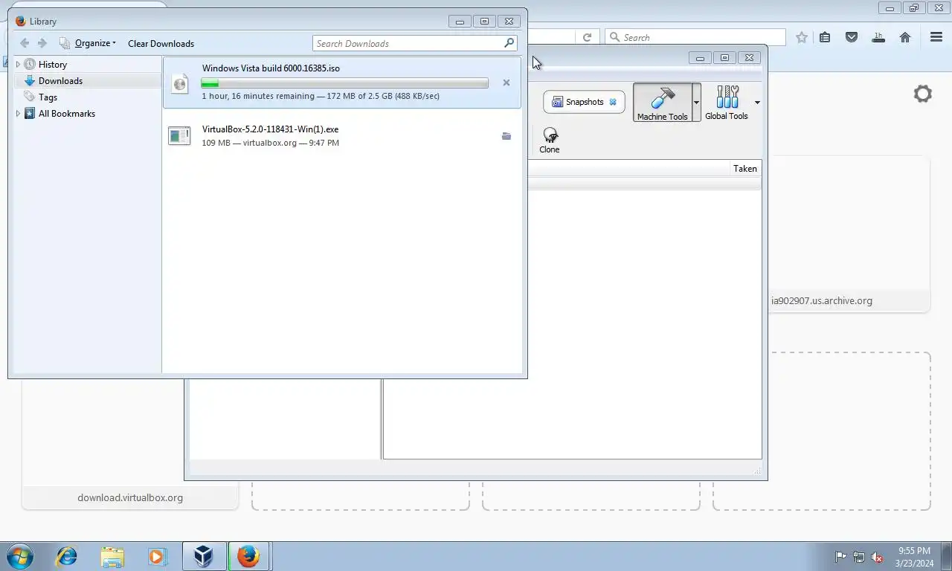Select History in the Library sidebar
952x571 pixels.
click(53, 65)
